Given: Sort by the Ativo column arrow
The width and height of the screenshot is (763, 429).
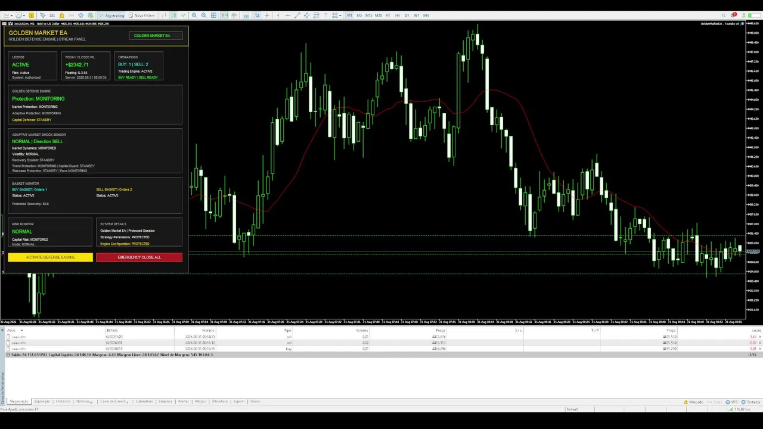Looking at the screenshot, I should (x=21, y=330).
